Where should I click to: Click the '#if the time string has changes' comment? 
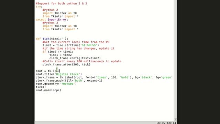click(x=78, y=48)
